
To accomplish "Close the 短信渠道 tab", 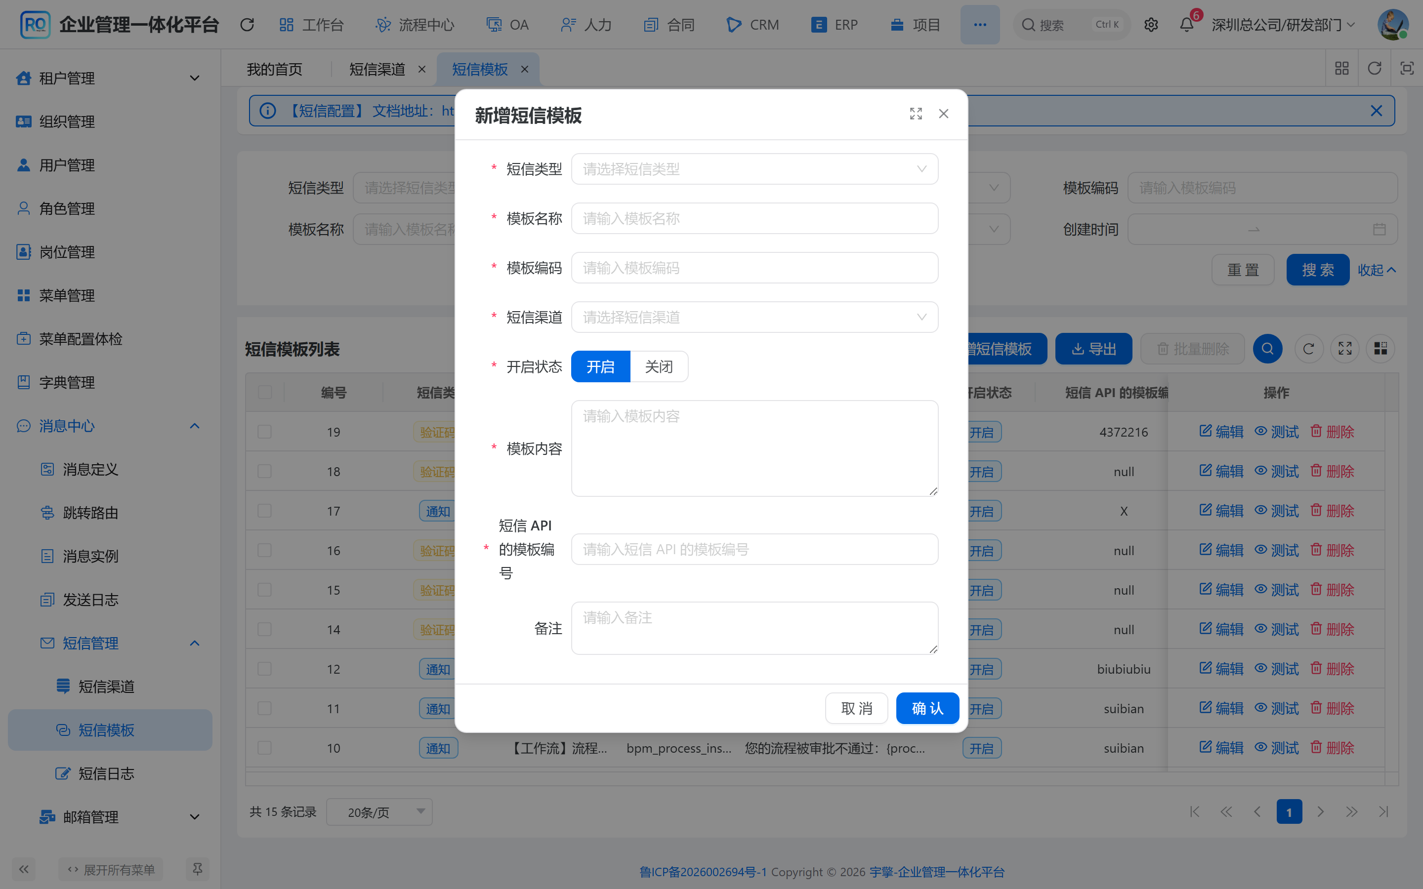I will pyautogui.click(x=421, y=69).
